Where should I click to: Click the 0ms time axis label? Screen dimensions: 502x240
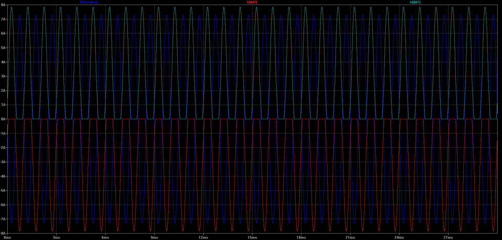point(7,238)
